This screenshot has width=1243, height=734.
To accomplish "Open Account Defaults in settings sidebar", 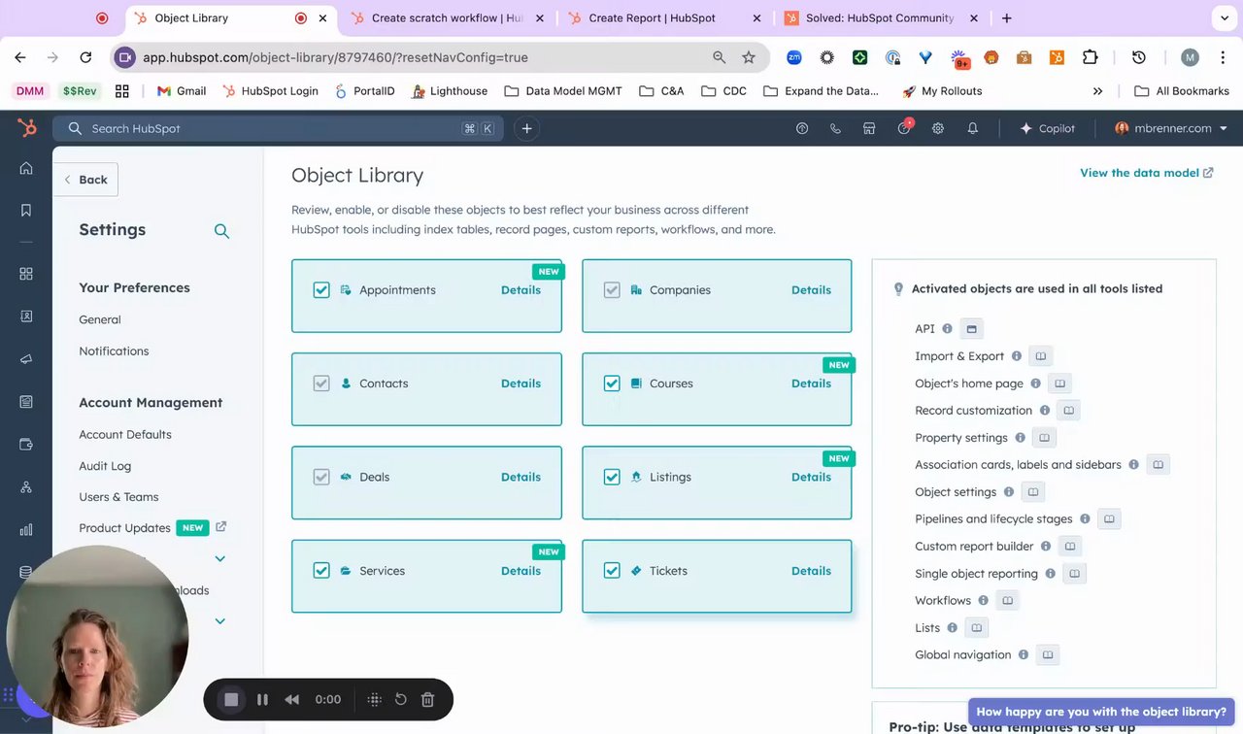I will coord(125,435).
